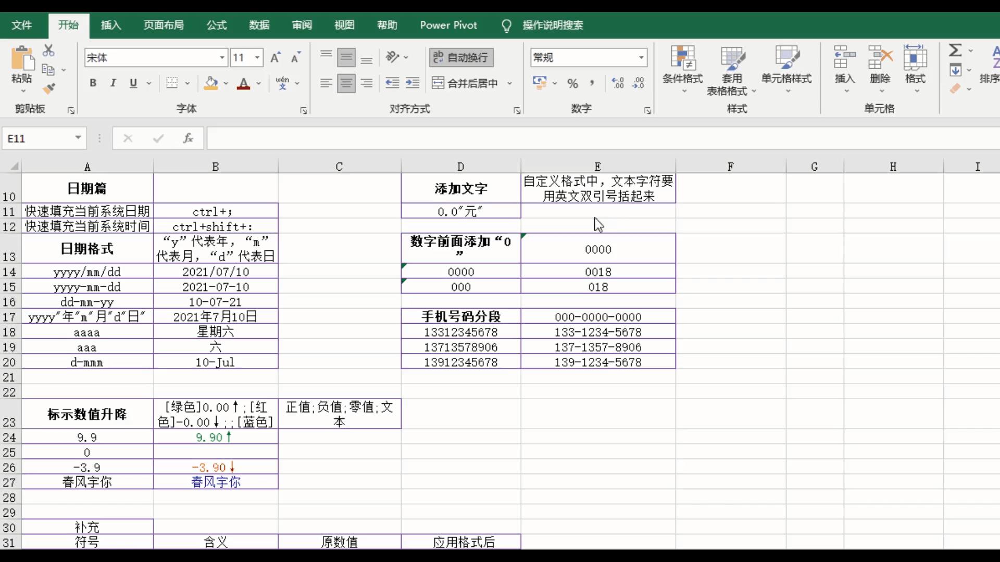The width and height of the screenshot is (1000, 562).
Task: Select cell B14 containing 2021/07/10
Action: (x=215, y=271)
